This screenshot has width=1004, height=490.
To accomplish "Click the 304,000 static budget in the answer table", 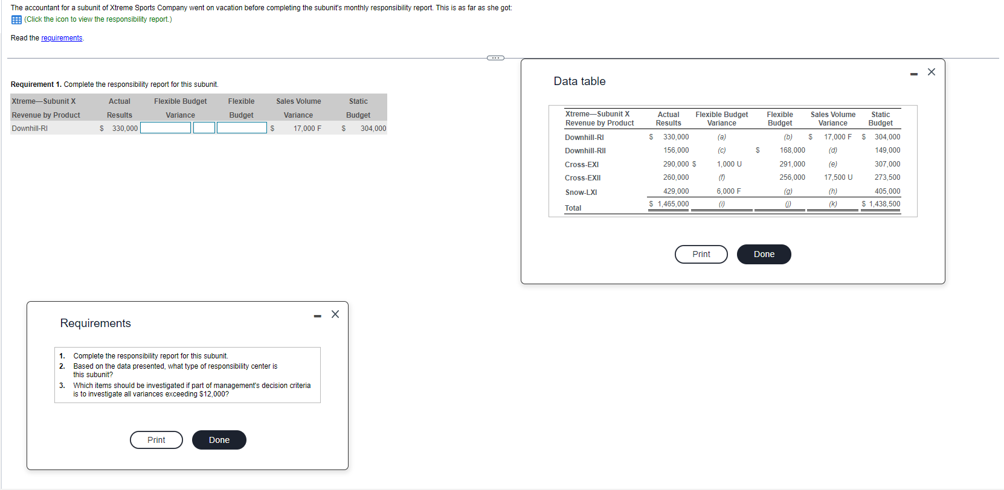I will (373, 129).
